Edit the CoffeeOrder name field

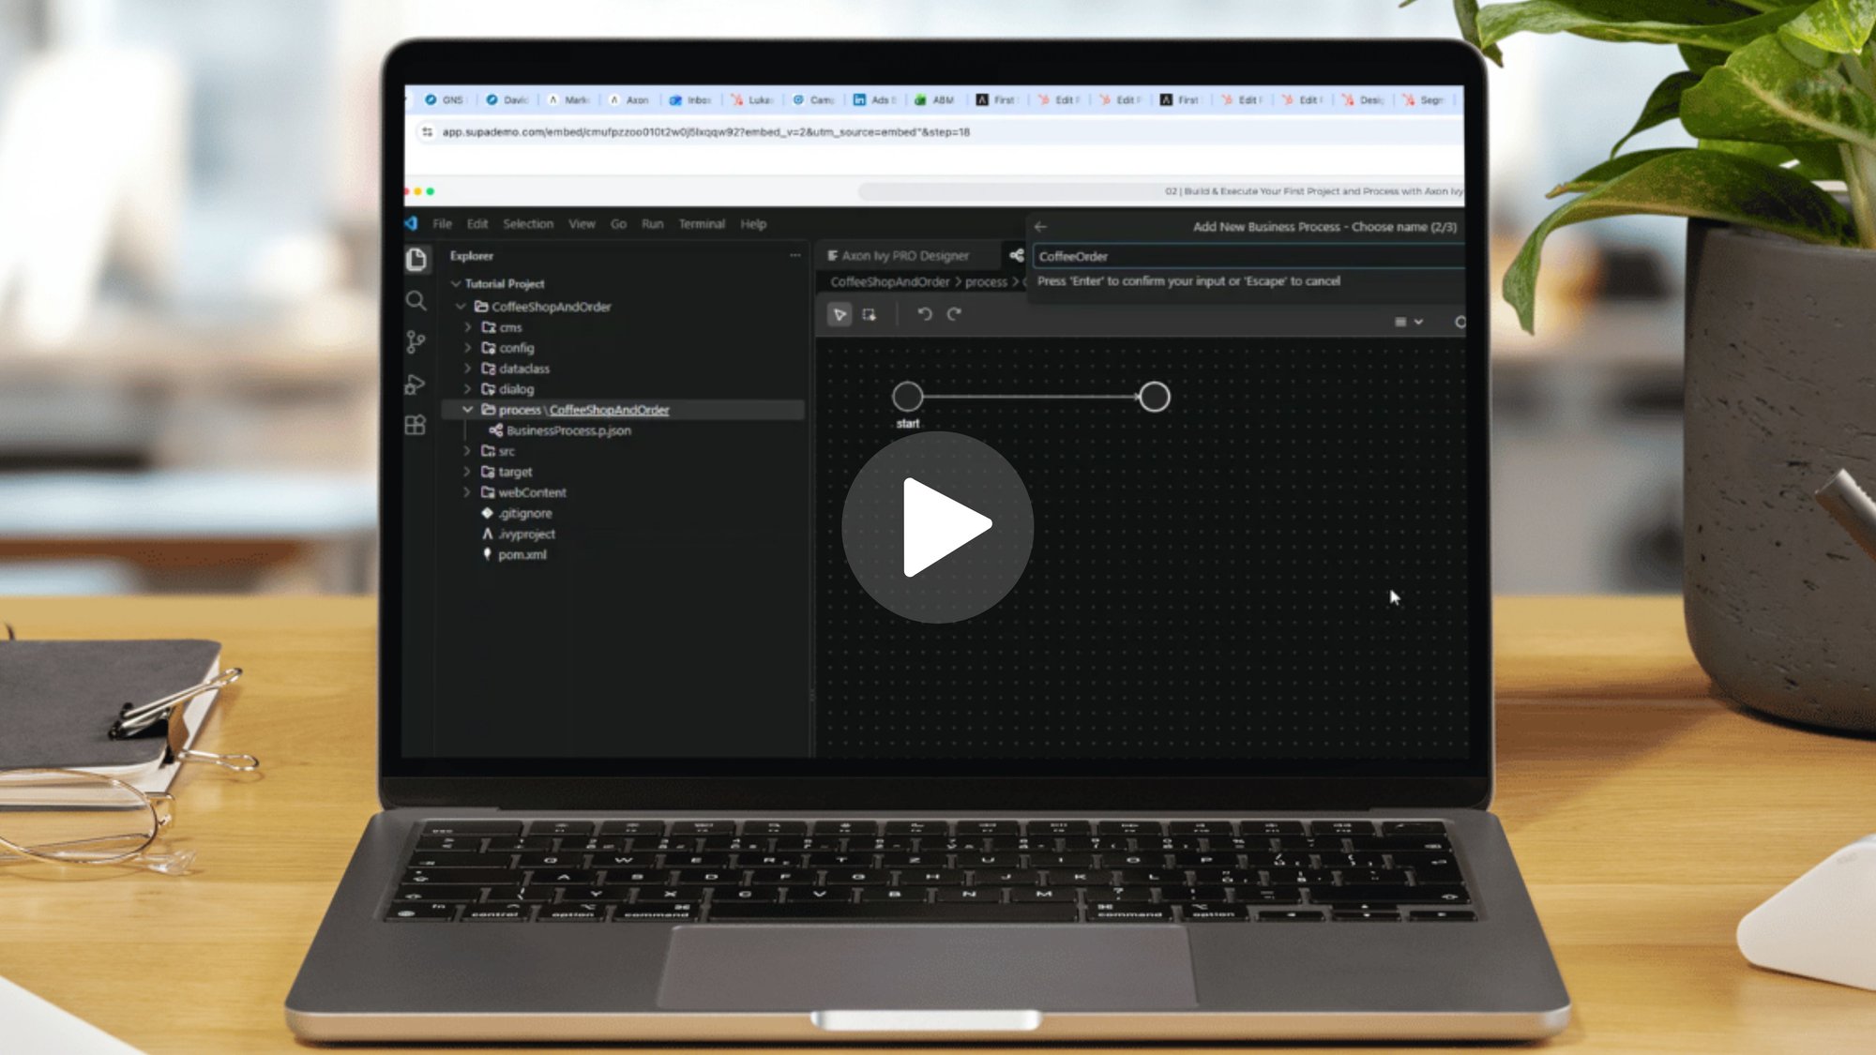coord(1248,256)
